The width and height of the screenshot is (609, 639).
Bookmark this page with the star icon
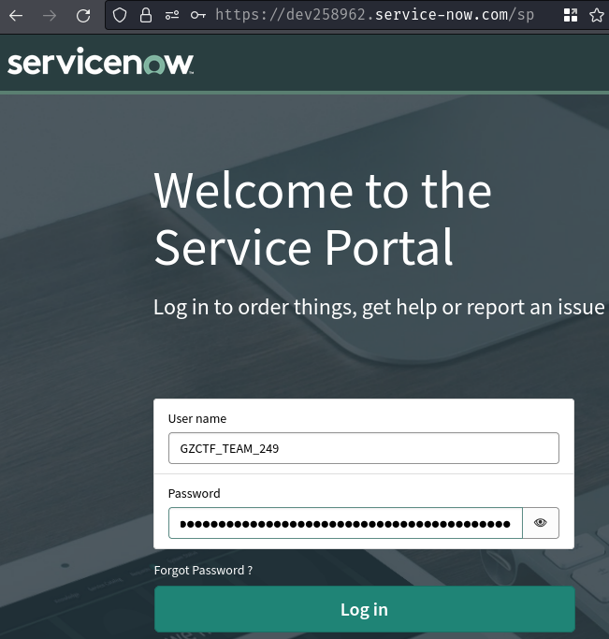597,16
